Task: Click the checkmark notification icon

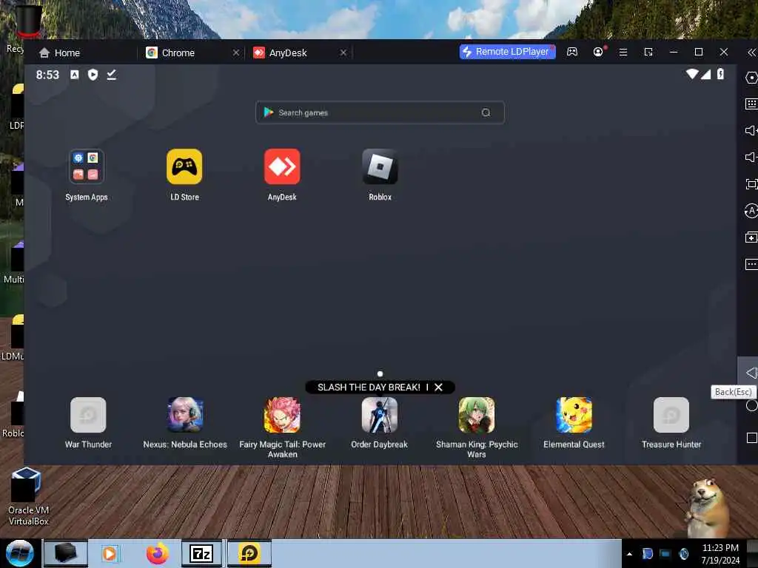Action: tap(112, 75)
